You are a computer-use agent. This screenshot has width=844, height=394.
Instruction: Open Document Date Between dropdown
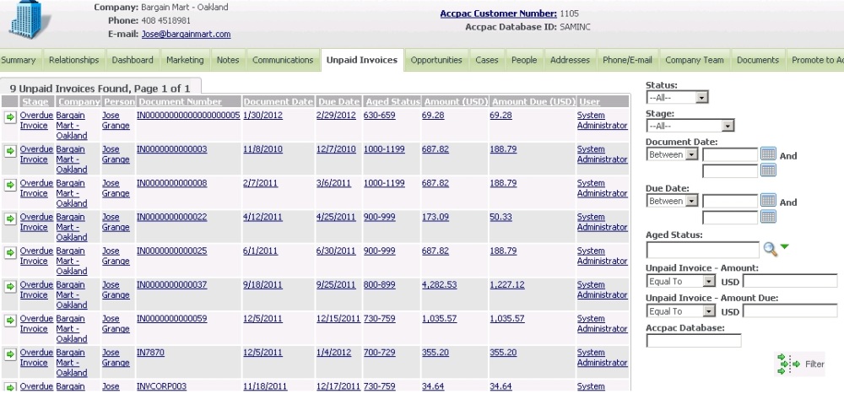pyautogui.click(x=673, y=154)
